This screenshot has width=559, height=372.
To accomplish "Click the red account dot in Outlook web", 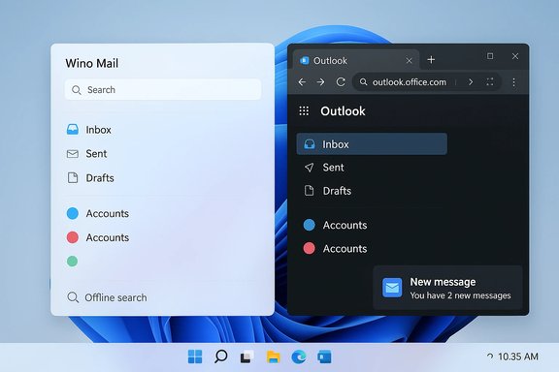I will tap(309, 248).
